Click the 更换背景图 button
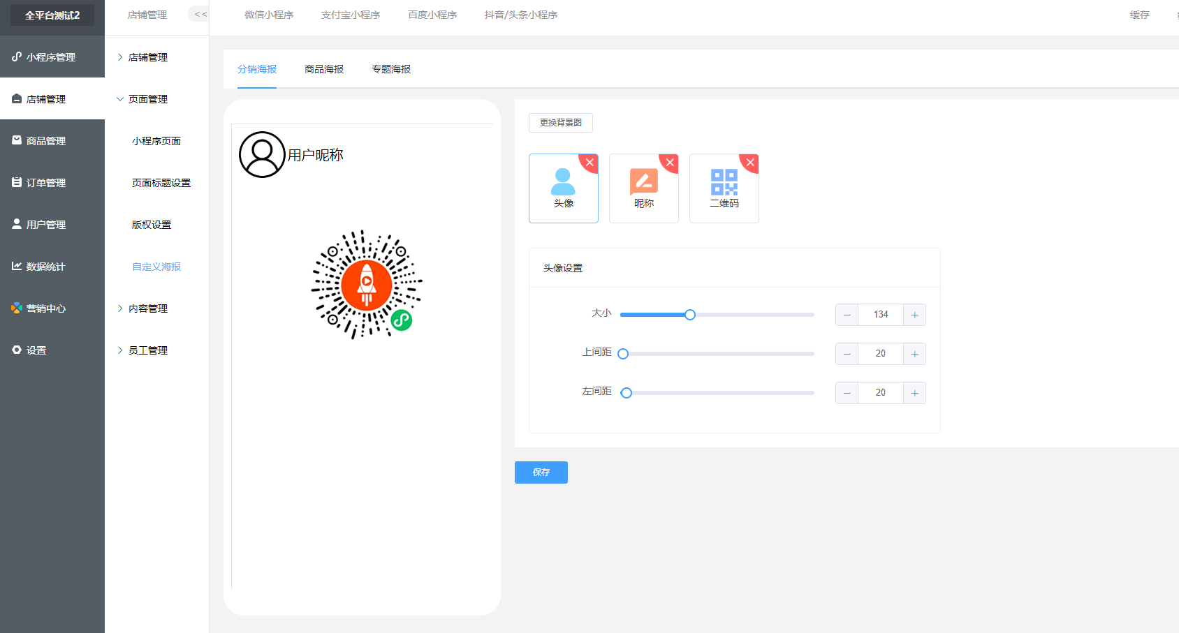This screenshot has width=1179, height=633. [x=561, y=123]
